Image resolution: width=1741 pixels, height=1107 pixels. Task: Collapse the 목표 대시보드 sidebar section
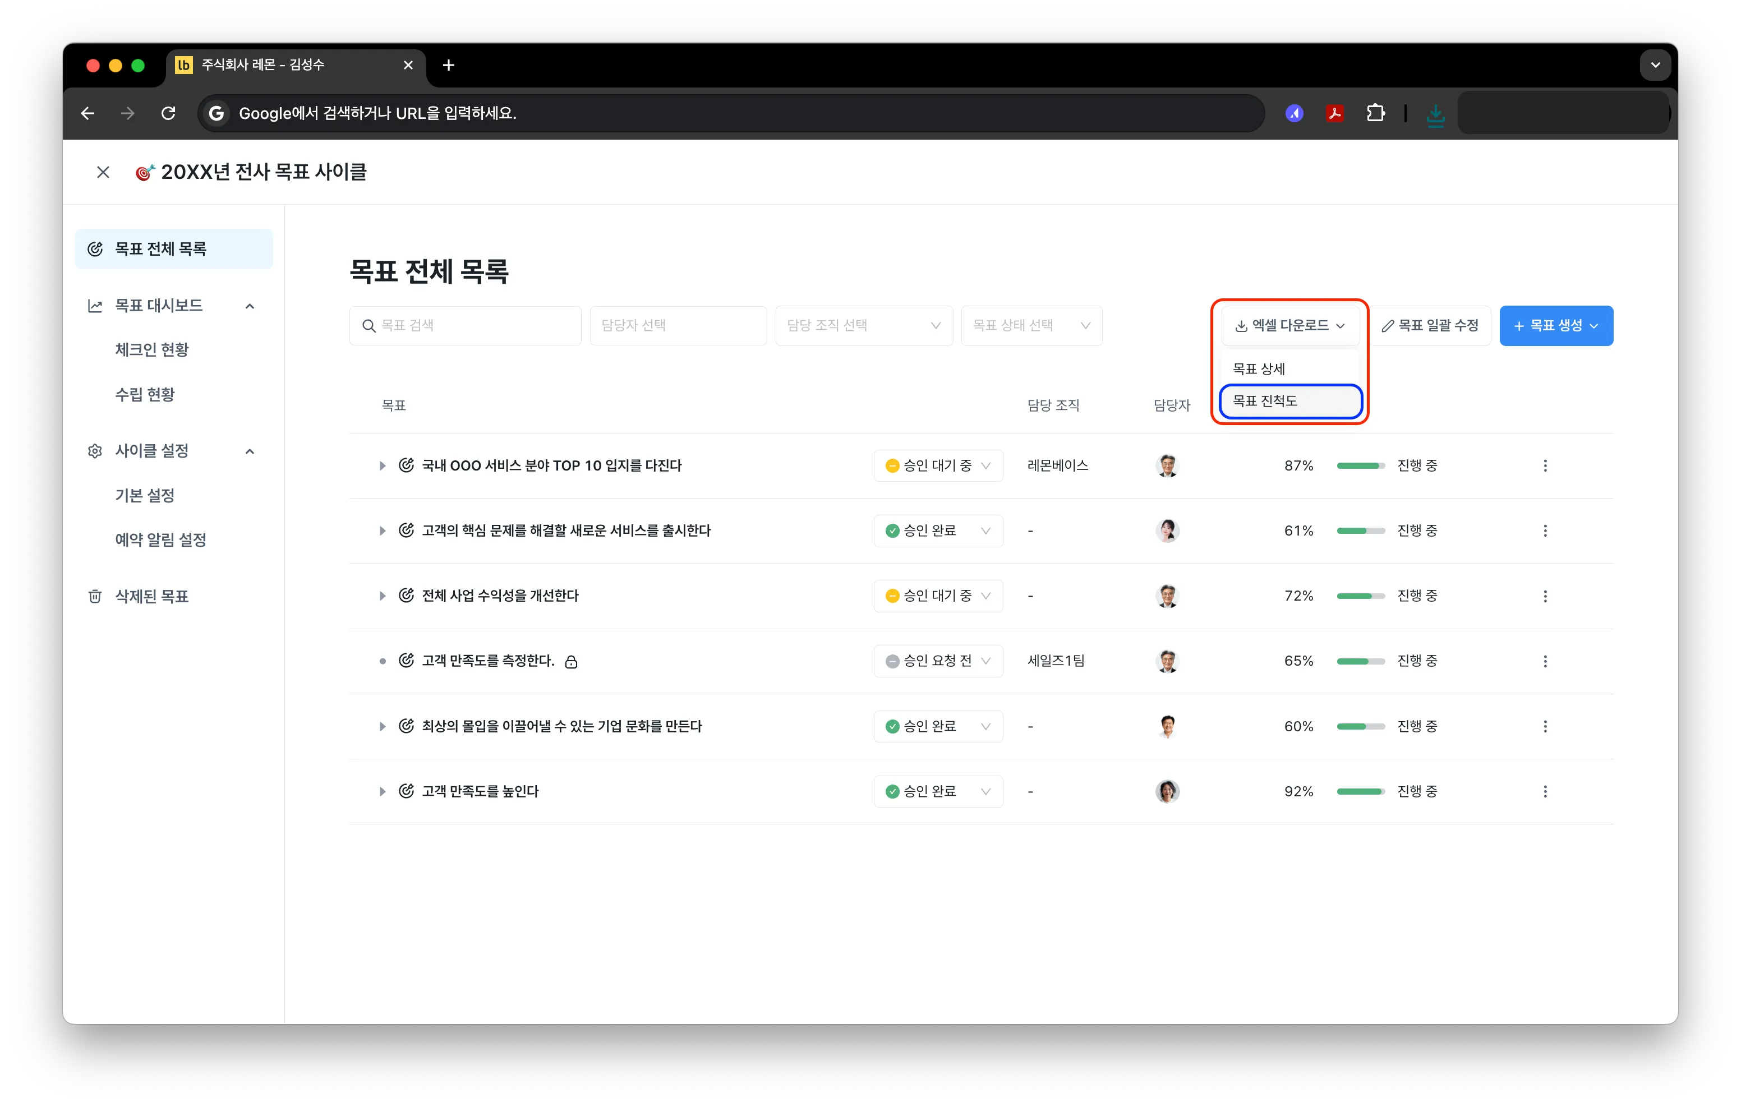coord(250,306)
